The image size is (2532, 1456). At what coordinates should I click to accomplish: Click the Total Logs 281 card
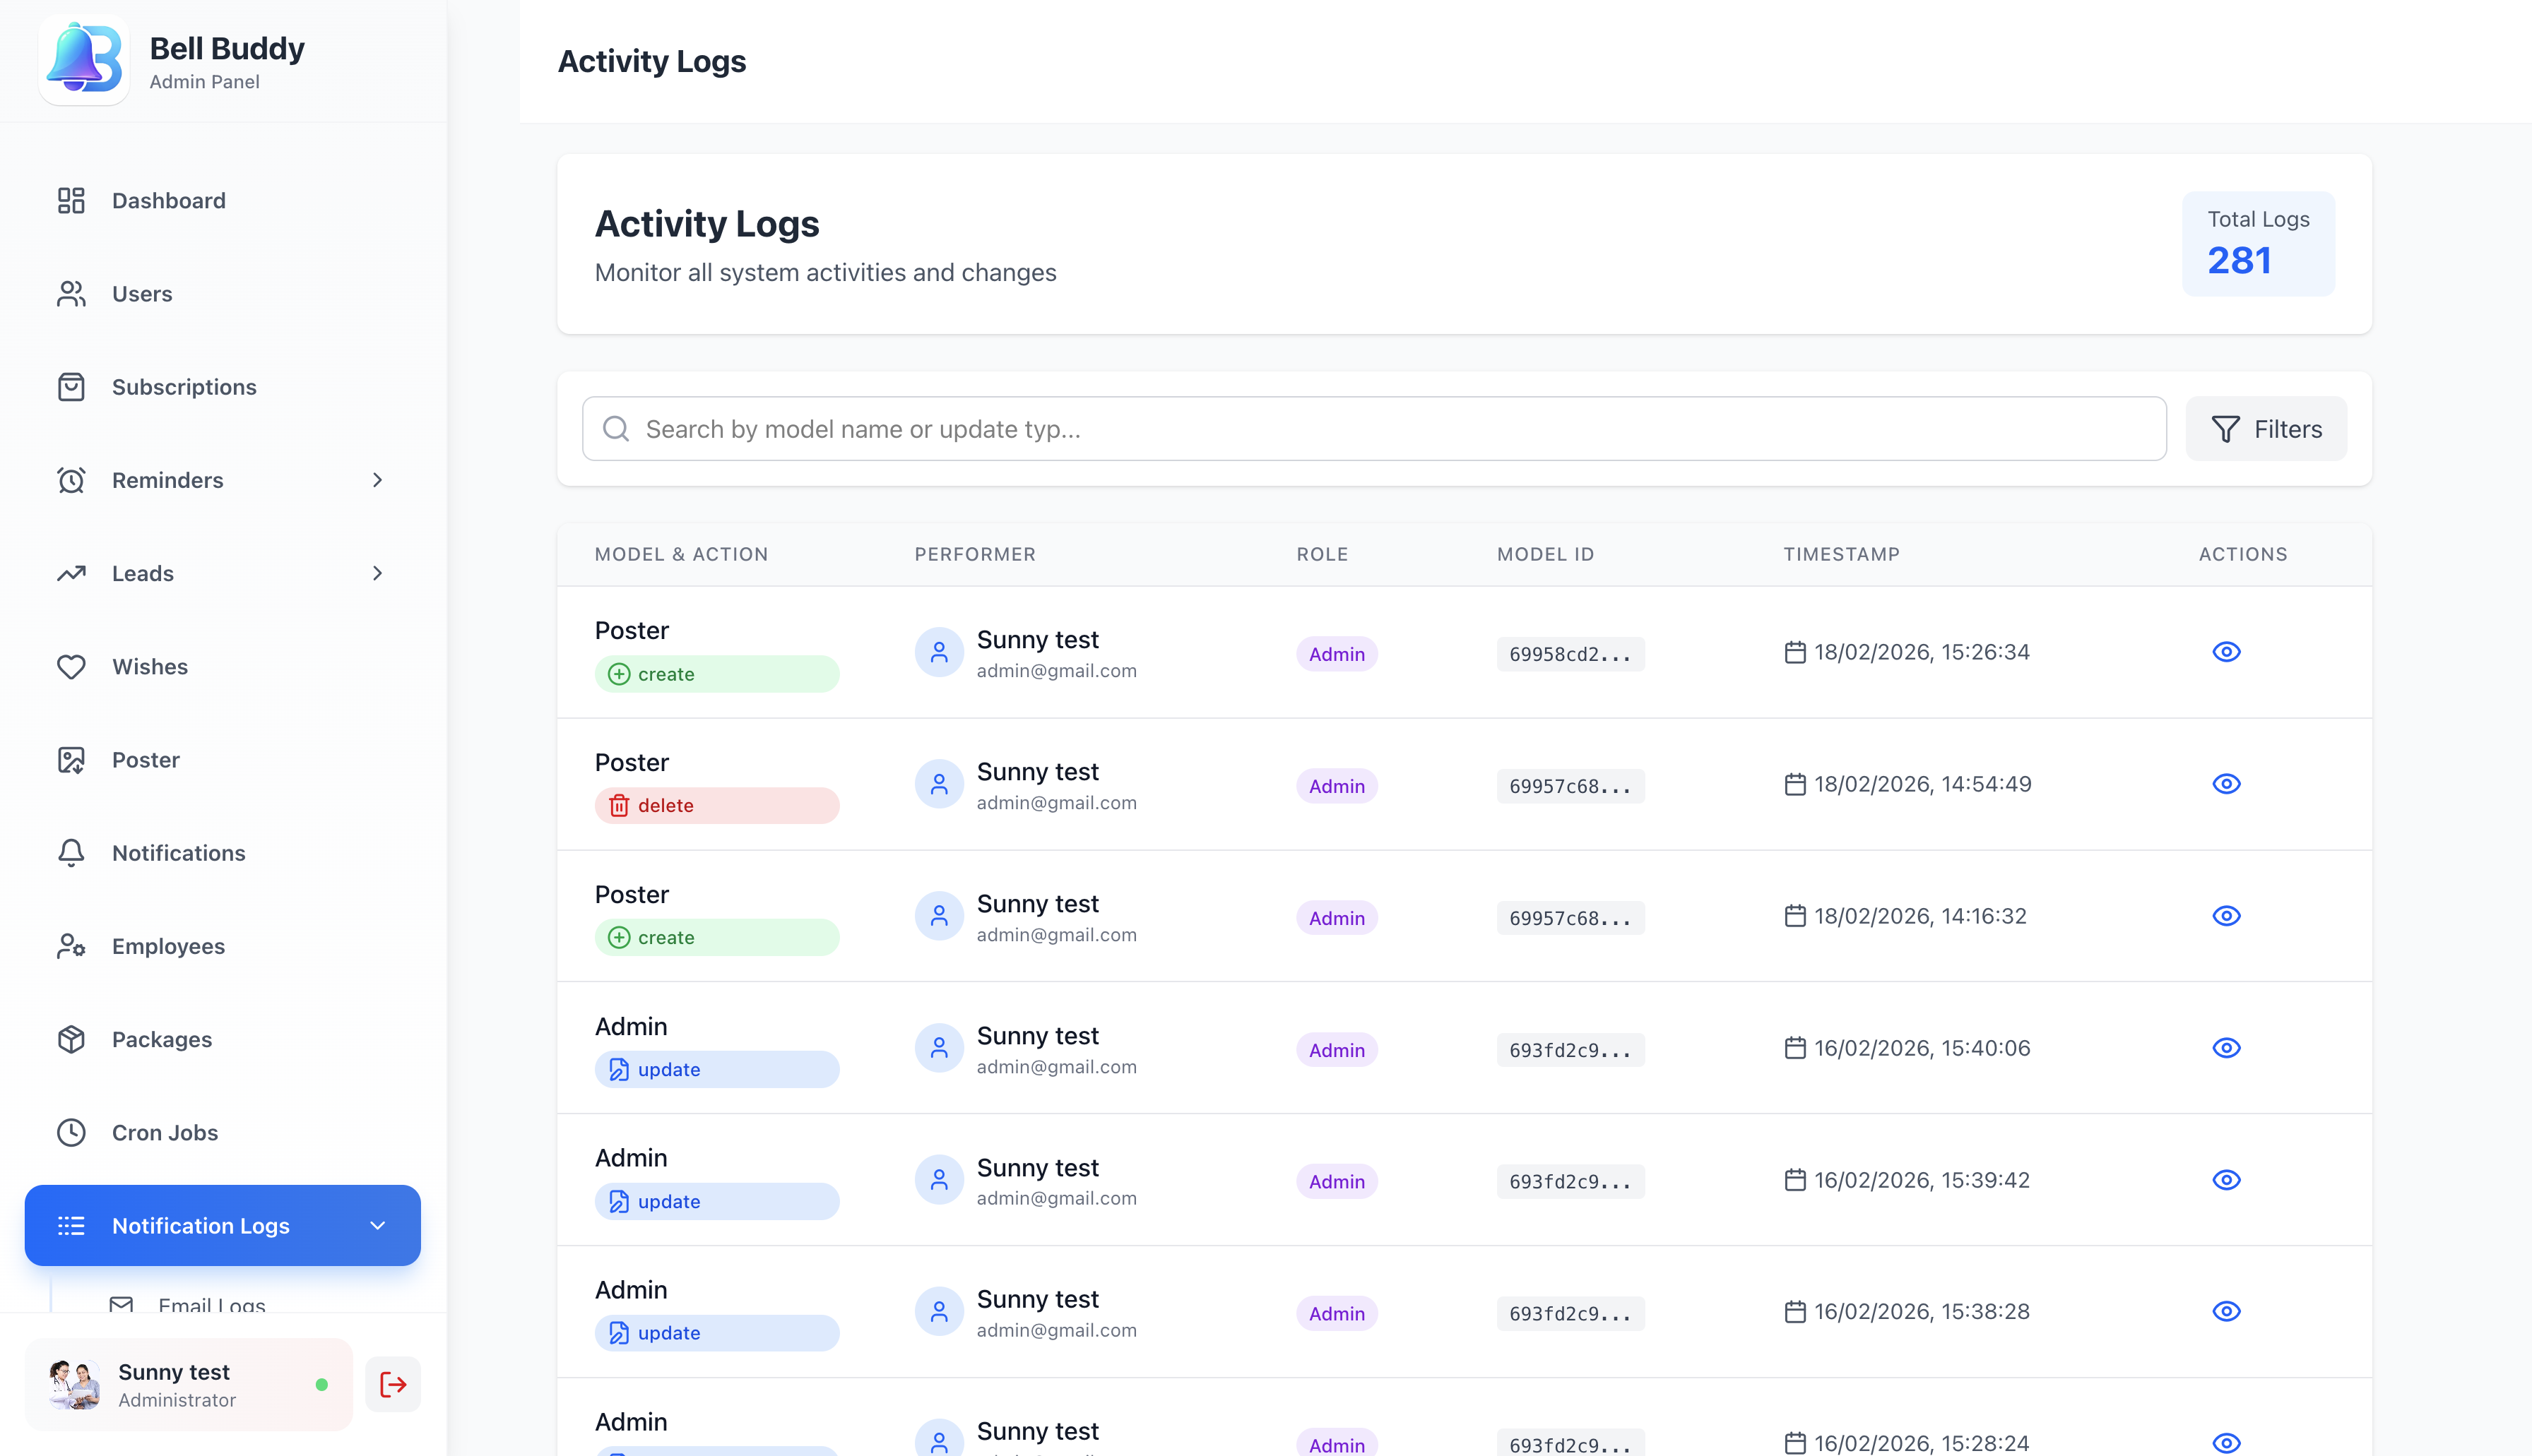pyautogui.click(x=2258, y=243)
